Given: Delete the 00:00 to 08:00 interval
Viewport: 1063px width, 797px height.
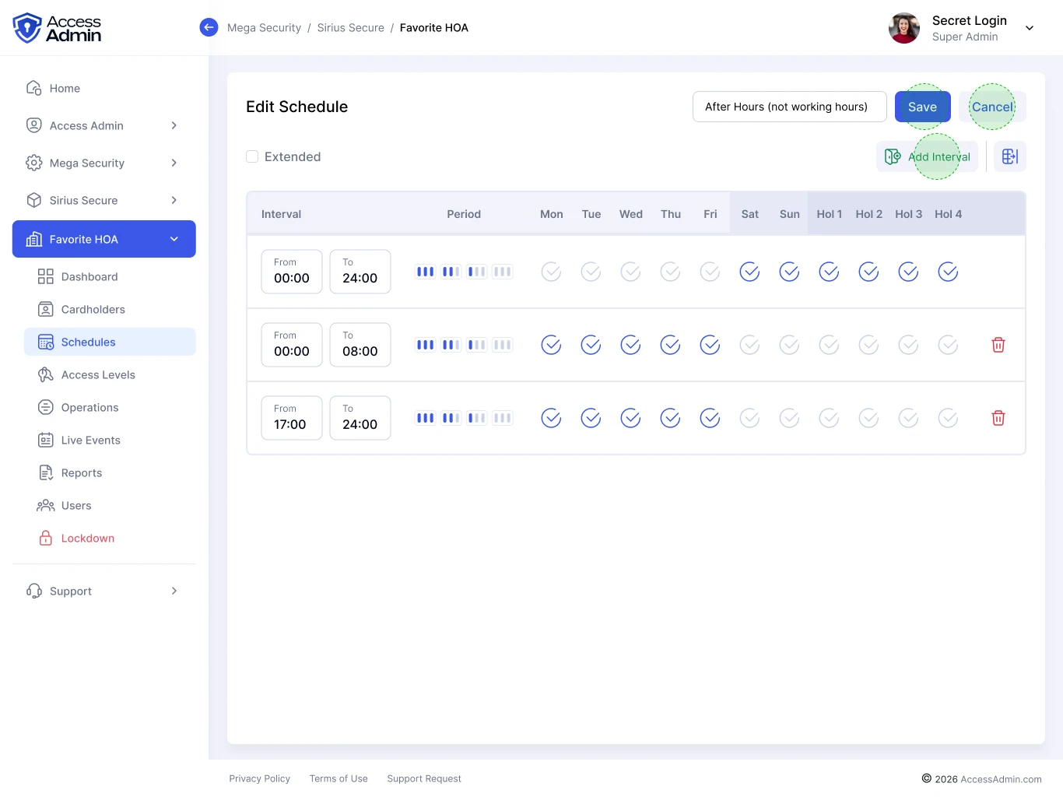Looking at the screenshot, I should (x=998, y=345).
